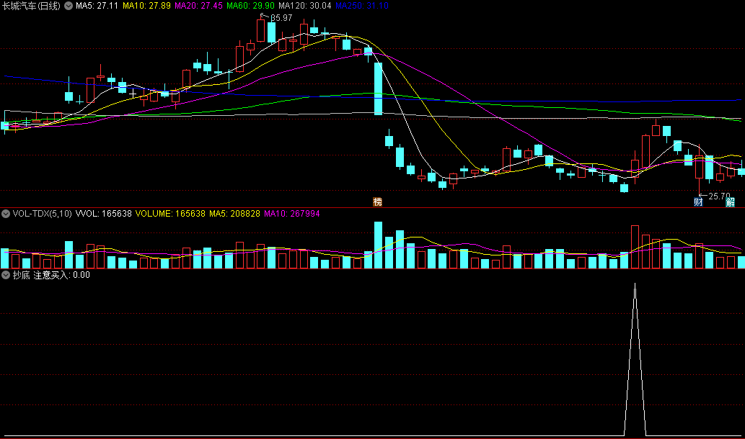This screenshot has width=745, height=439.
Task: Click the MA5: 27.11 value
Action: (x=97, y=6)
